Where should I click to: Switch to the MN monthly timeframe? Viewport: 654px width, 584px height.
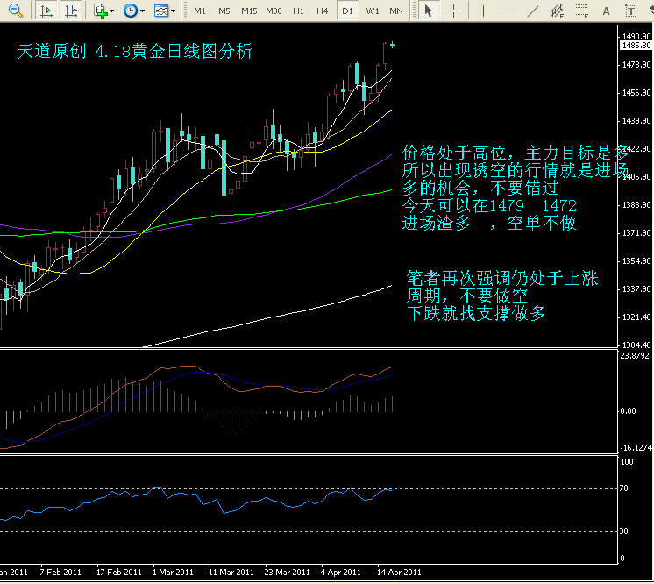pos(396,11)
